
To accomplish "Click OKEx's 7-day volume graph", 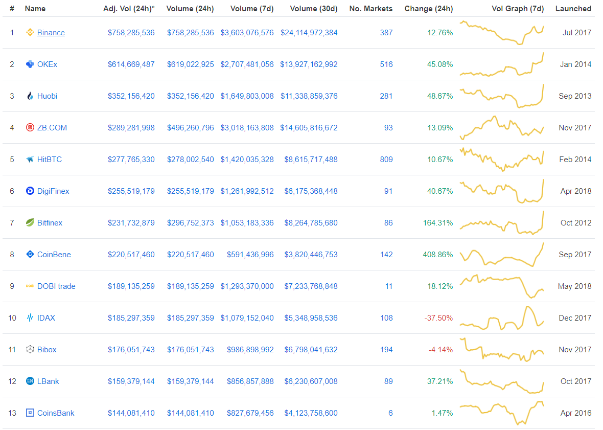I will (x=501, y=64).
